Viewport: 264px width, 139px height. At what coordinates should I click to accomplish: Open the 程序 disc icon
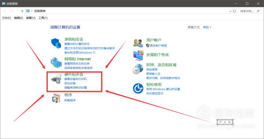56,98
